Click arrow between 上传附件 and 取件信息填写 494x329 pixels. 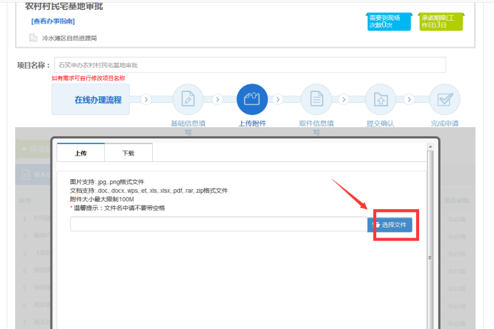point(278,99)
